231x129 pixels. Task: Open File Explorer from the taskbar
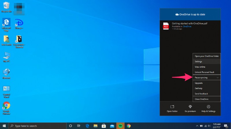pos(96,126)
